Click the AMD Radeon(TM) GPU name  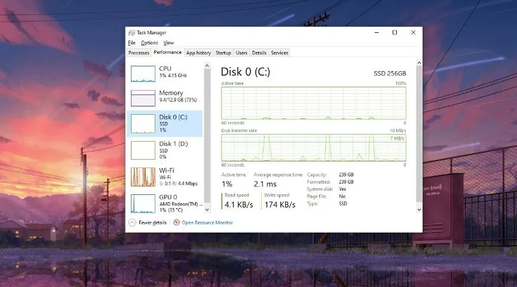point(181,204)
